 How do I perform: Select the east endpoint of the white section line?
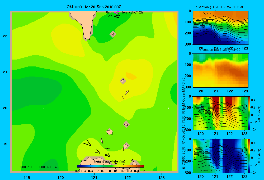[x=168, y=108]
